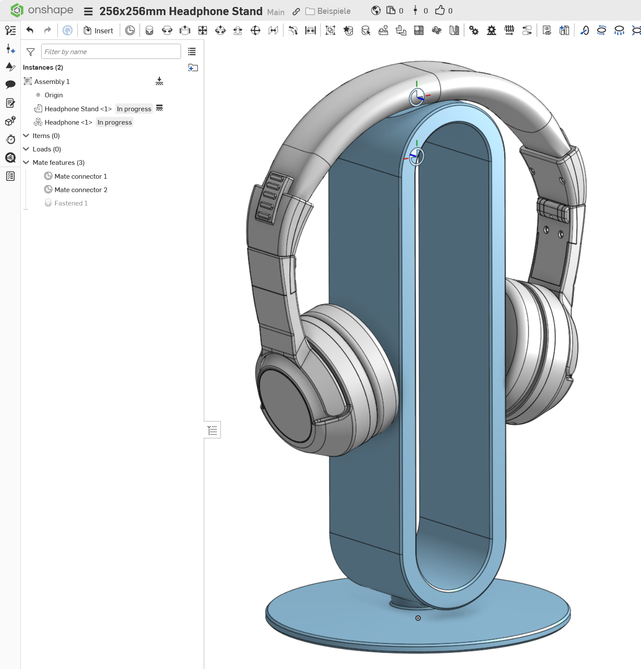Click the filter funnel icon
The width and height of the screenshot is (641, 669).
coord(31,52)
